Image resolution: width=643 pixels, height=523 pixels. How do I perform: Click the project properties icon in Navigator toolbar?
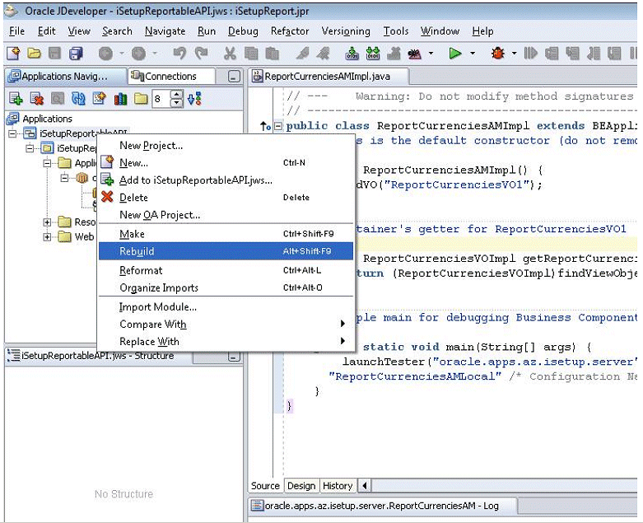pyautogui.click(x=100, y=99)
